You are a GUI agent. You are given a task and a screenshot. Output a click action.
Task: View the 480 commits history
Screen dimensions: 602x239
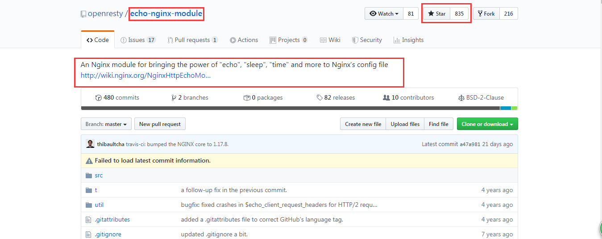point(117,97)
